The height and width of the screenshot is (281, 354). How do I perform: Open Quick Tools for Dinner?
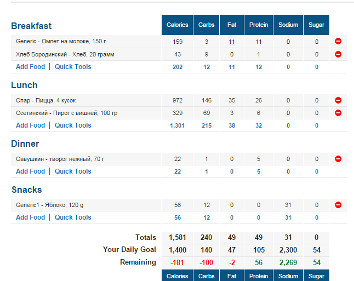(73, 171)
